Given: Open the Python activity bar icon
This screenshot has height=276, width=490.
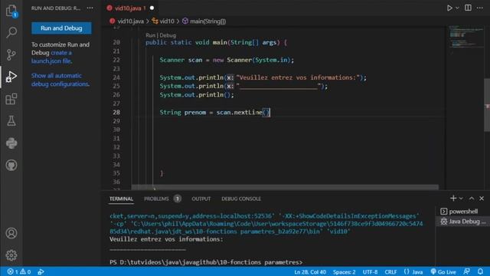Looking at the screenshot, I should [11, 143].
